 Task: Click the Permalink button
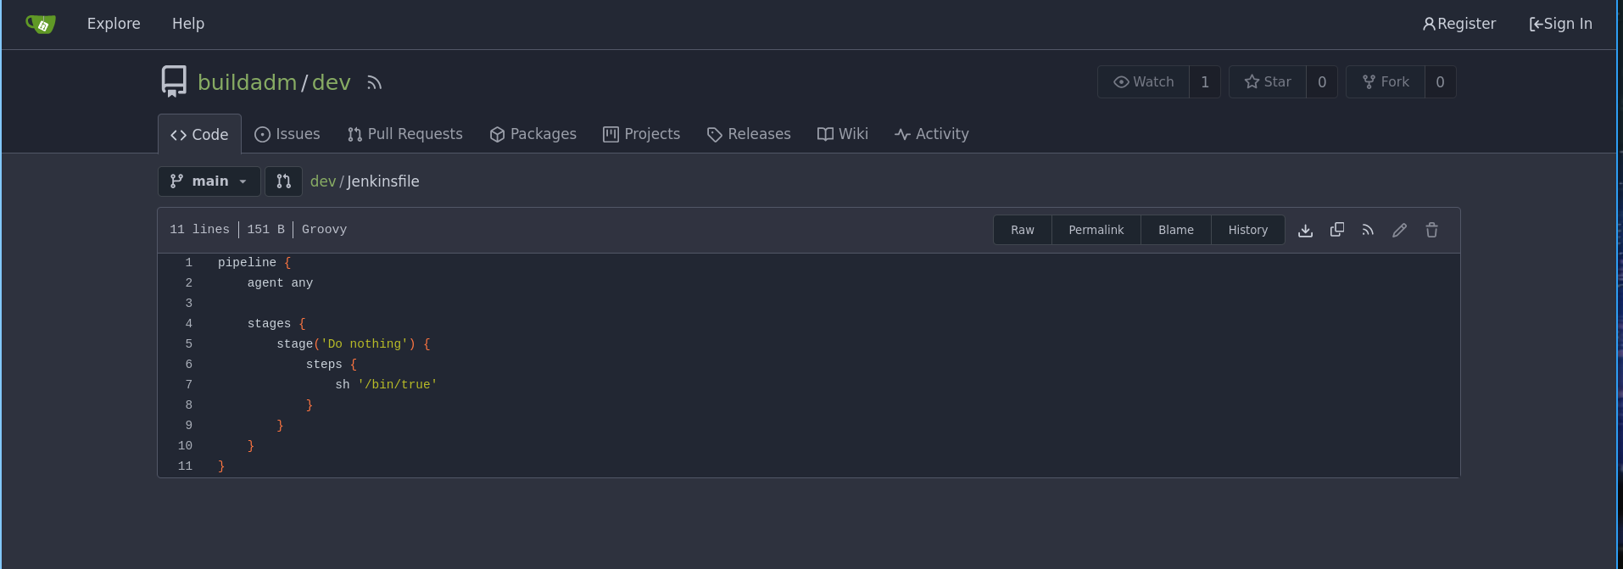click(1096, 230)
